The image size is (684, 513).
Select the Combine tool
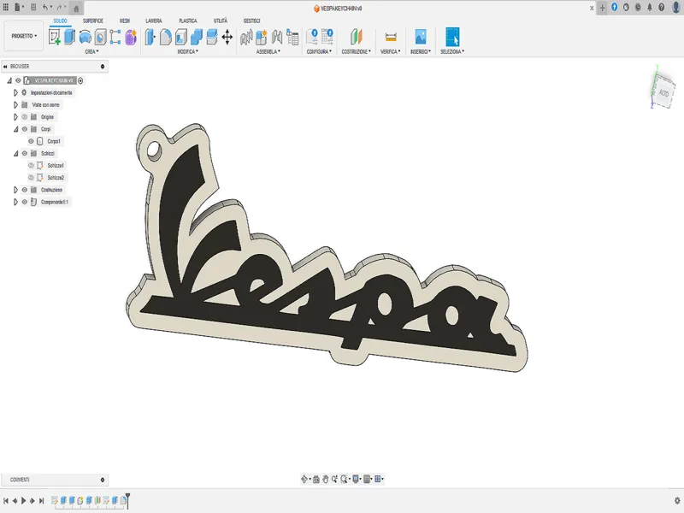tap(197, 37)
